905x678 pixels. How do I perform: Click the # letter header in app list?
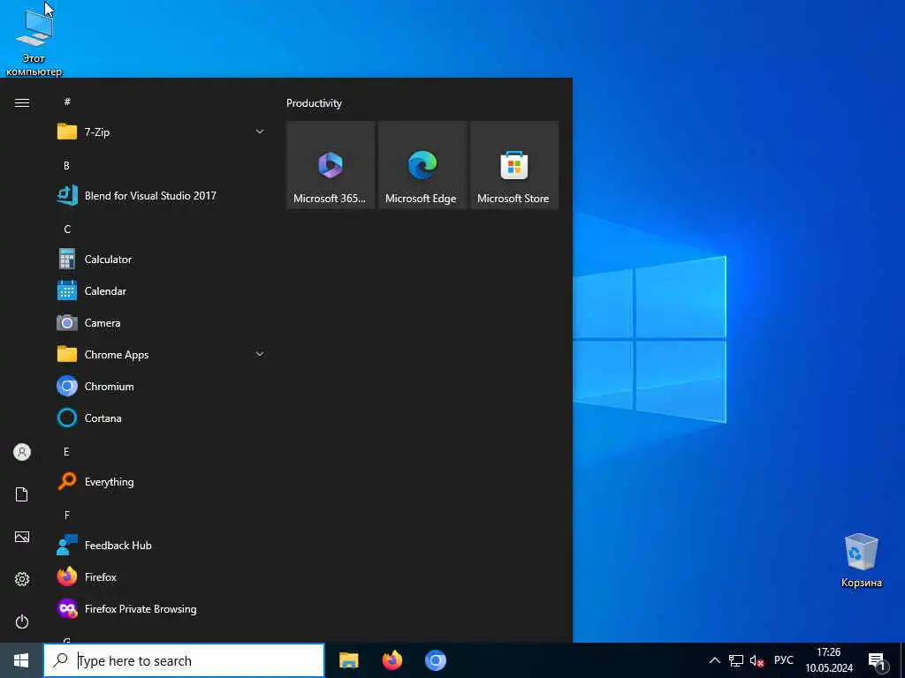coord(67,102)
